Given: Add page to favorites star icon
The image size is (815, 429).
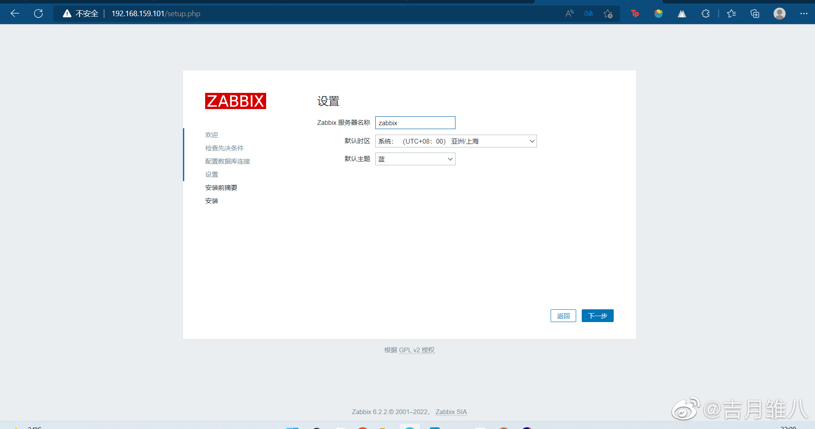Looking at the screenshot, I should [x=608, y=14].
